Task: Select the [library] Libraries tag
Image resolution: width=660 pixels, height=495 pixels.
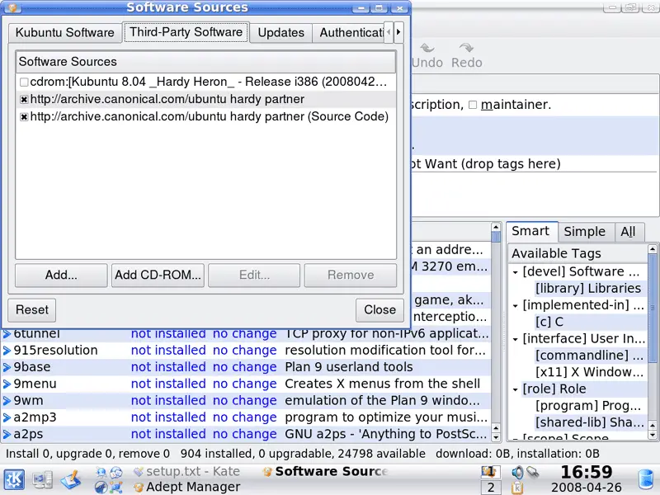Action: [x=588, y=288]
